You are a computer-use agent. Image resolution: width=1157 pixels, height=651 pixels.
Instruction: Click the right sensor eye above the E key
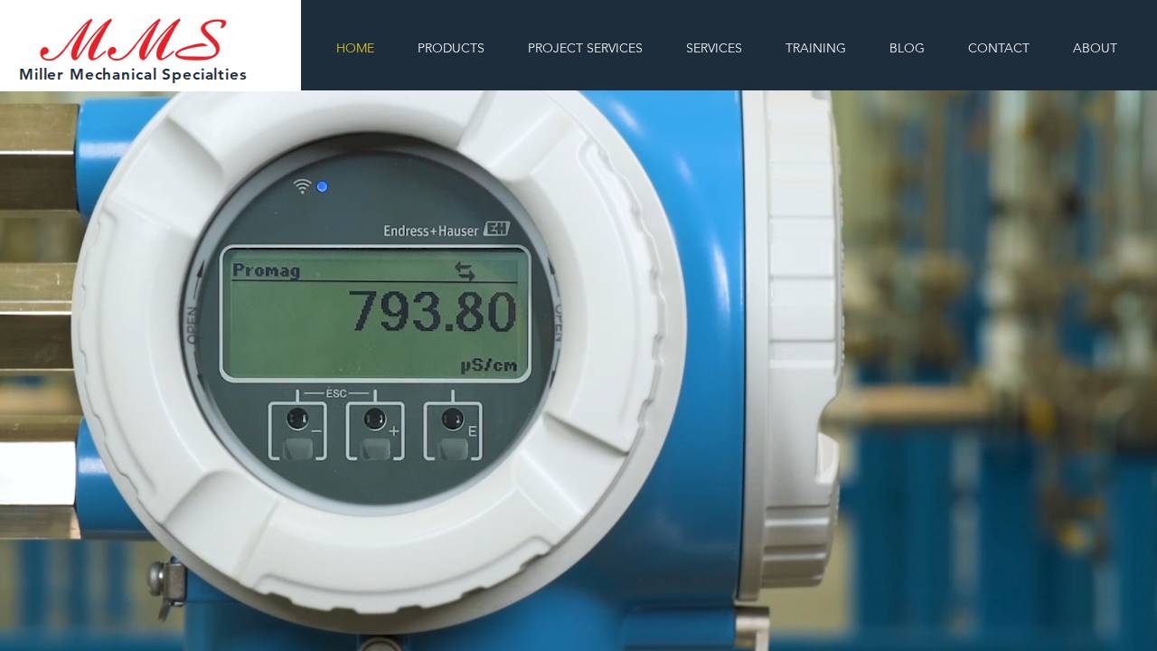click(451, 417)
